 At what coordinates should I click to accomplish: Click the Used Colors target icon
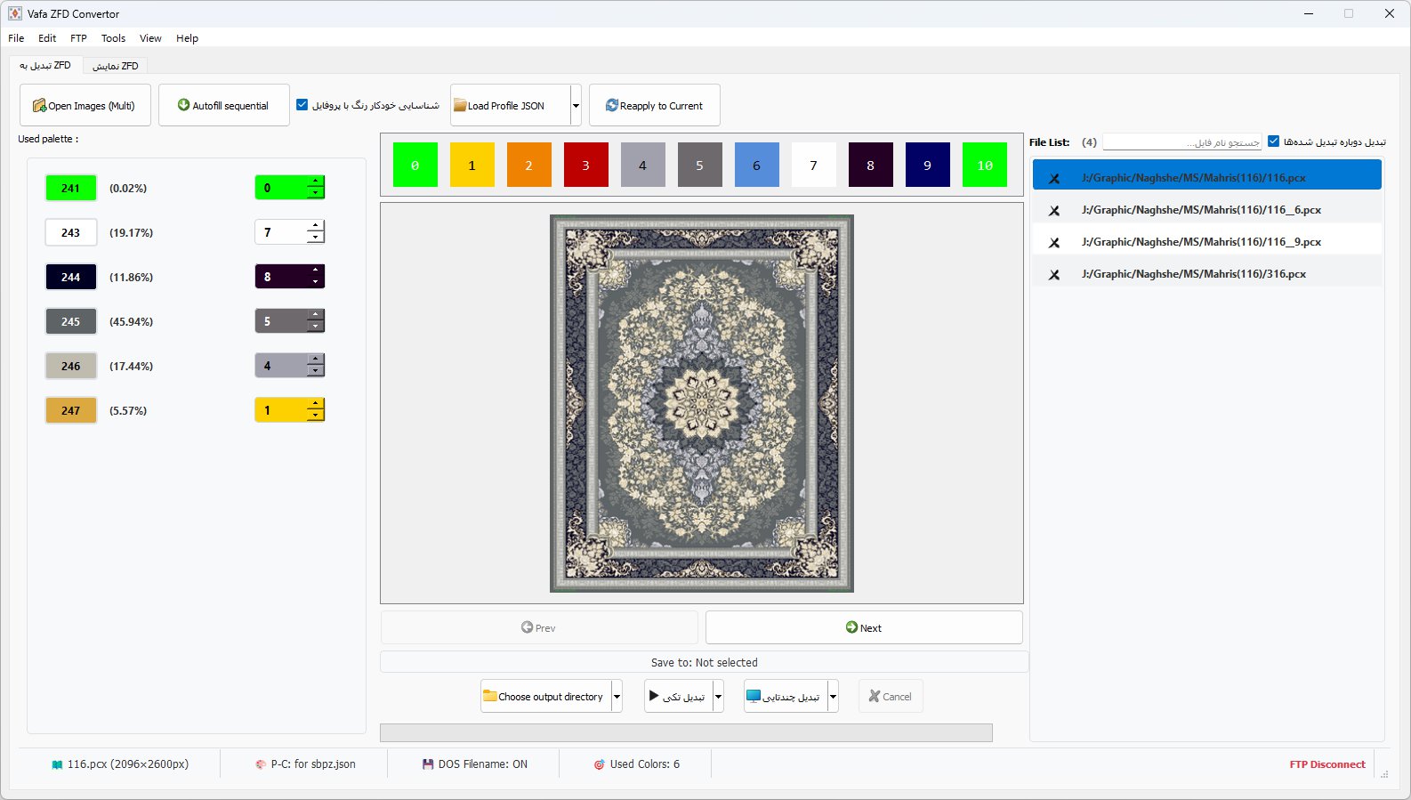pyautogui.click(x=600, y=764)
